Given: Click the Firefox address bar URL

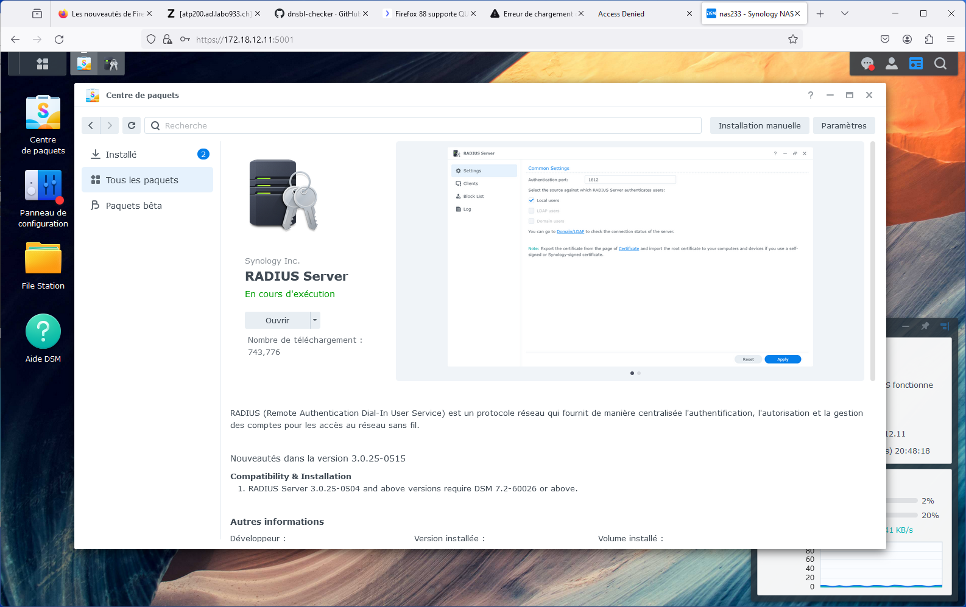Looking at the screenshot, I should coord(245,40).
